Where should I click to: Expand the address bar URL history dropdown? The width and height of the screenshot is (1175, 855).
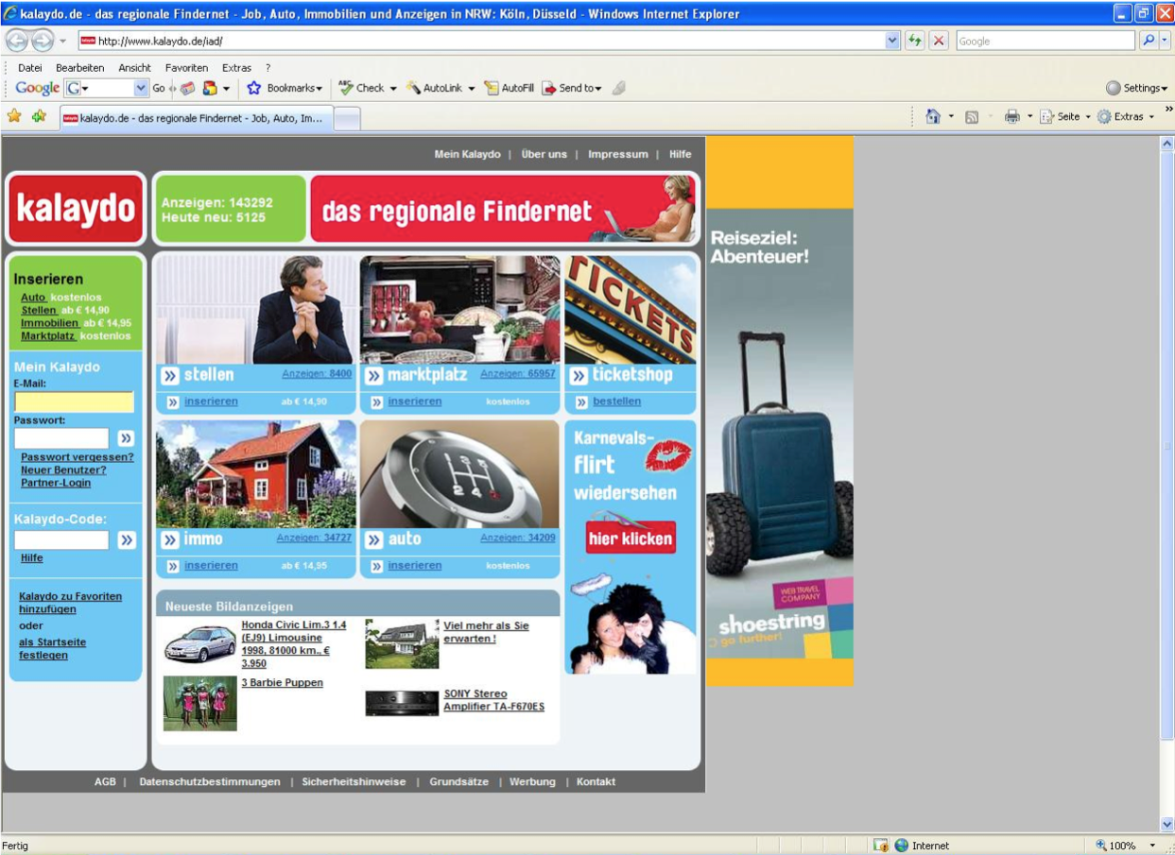(892, 41)
